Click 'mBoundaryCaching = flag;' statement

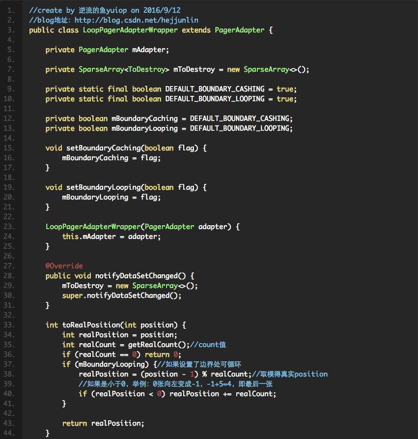(x=111, y=158)
